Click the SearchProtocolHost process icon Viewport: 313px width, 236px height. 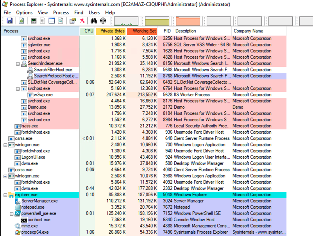tap(30, 76)
